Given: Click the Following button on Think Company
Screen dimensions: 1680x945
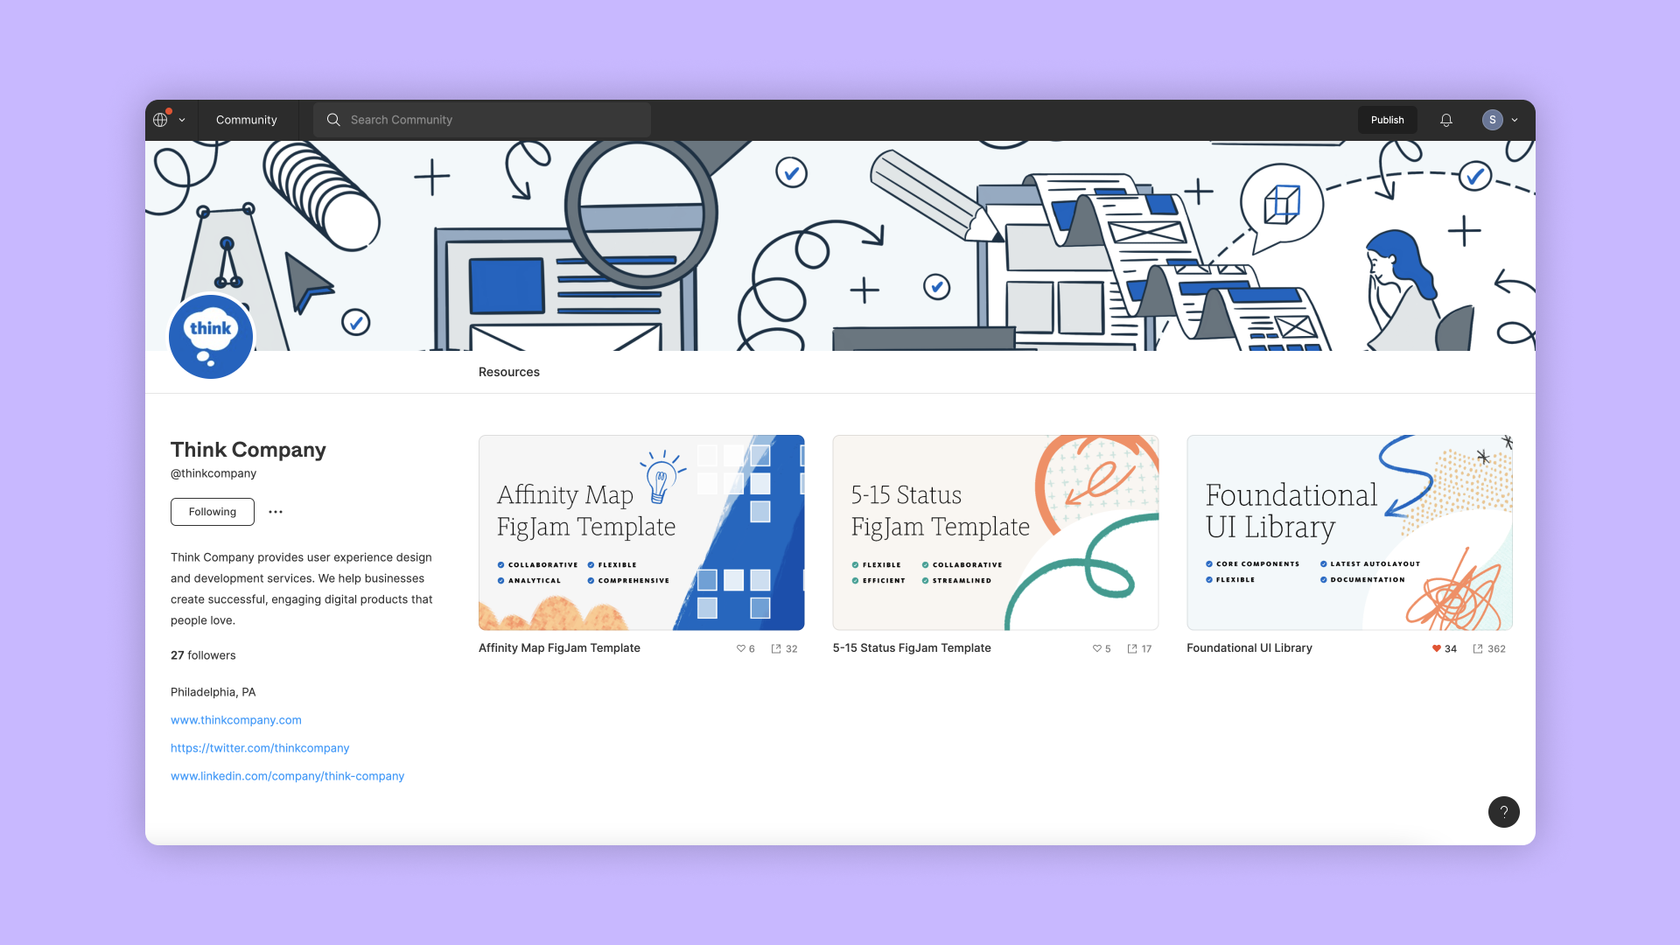Looking at the screenshot, I should point(211,511).
